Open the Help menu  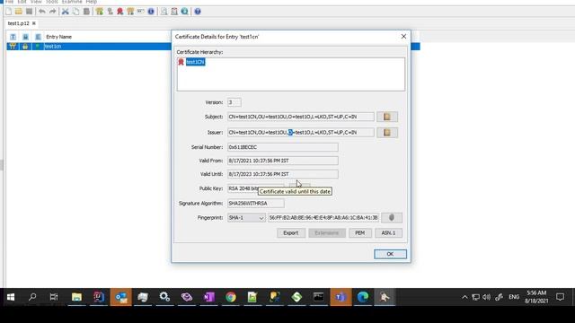click(x=92, y=2)
